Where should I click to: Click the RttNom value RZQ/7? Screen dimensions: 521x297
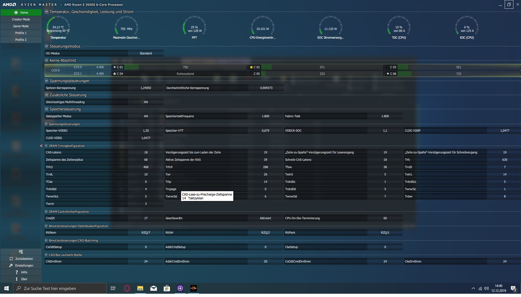click(x=146, y=233)
